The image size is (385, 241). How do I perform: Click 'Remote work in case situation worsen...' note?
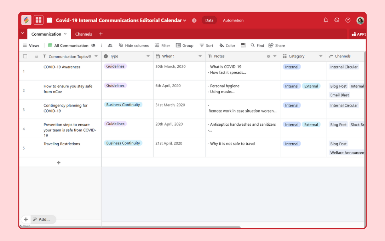[x=242, y=111]
